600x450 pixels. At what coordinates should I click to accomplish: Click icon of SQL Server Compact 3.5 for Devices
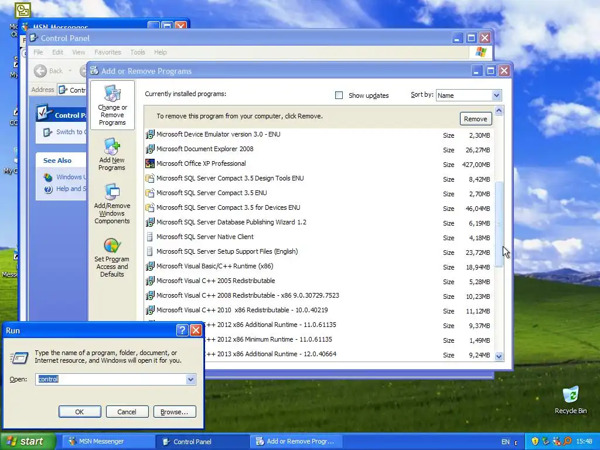point(150,207)
